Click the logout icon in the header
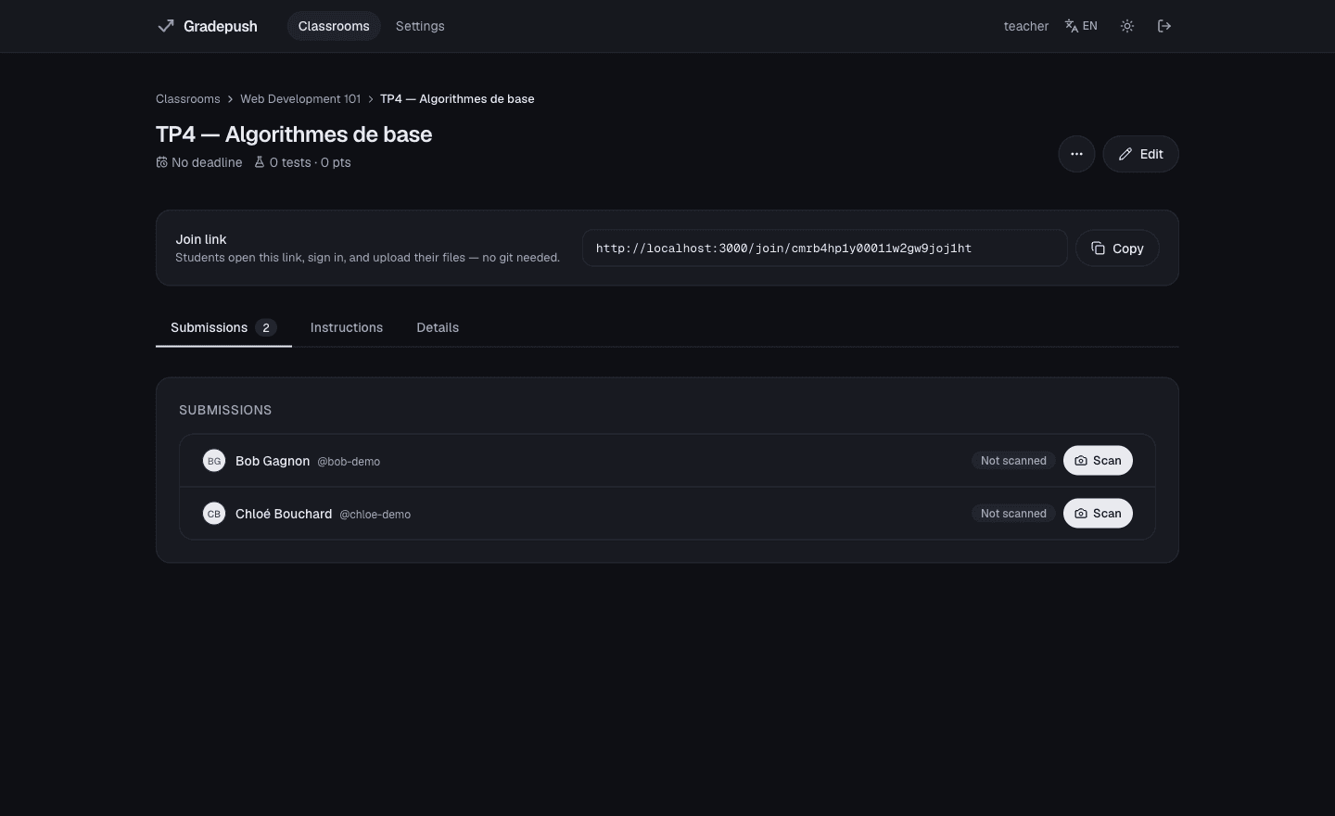This screenshot has width=1335, height=816. pyautogui.click(x=1164, y=26)
